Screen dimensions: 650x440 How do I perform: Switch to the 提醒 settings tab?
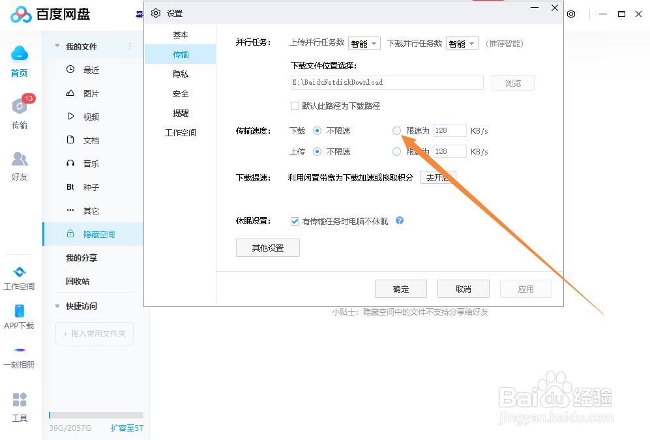(x=180, y=113)
